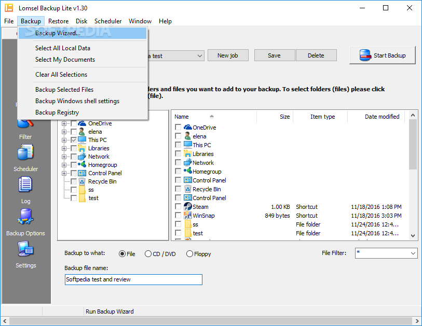Open the Log sidebar icon
Screen dimensions: 422x326
pyautogui.click(x=25, y=185)
